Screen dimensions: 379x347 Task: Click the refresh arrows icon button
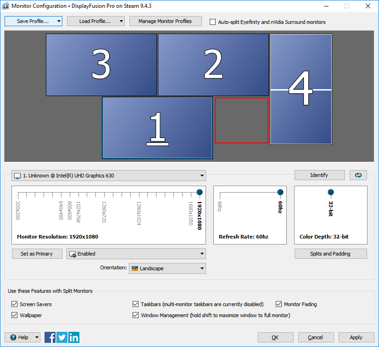coord(358,175)
